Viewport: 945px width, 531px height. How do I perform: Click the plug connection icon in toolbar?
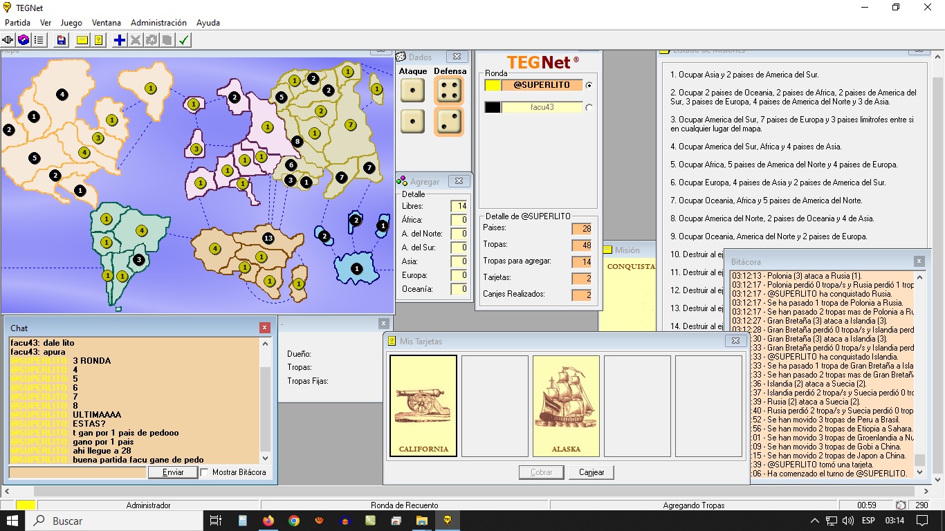pyautogui.click(x=9, y=40)
